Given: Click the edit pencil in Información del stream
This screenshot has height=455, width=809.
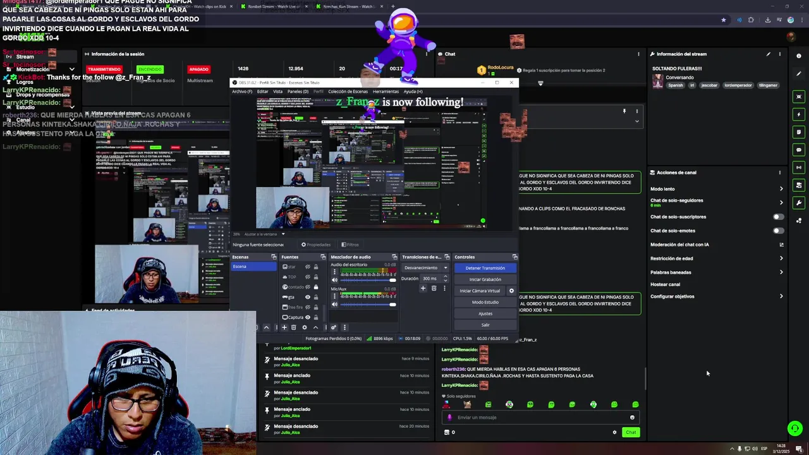Looking at the screenshot, I should [769, 54].
